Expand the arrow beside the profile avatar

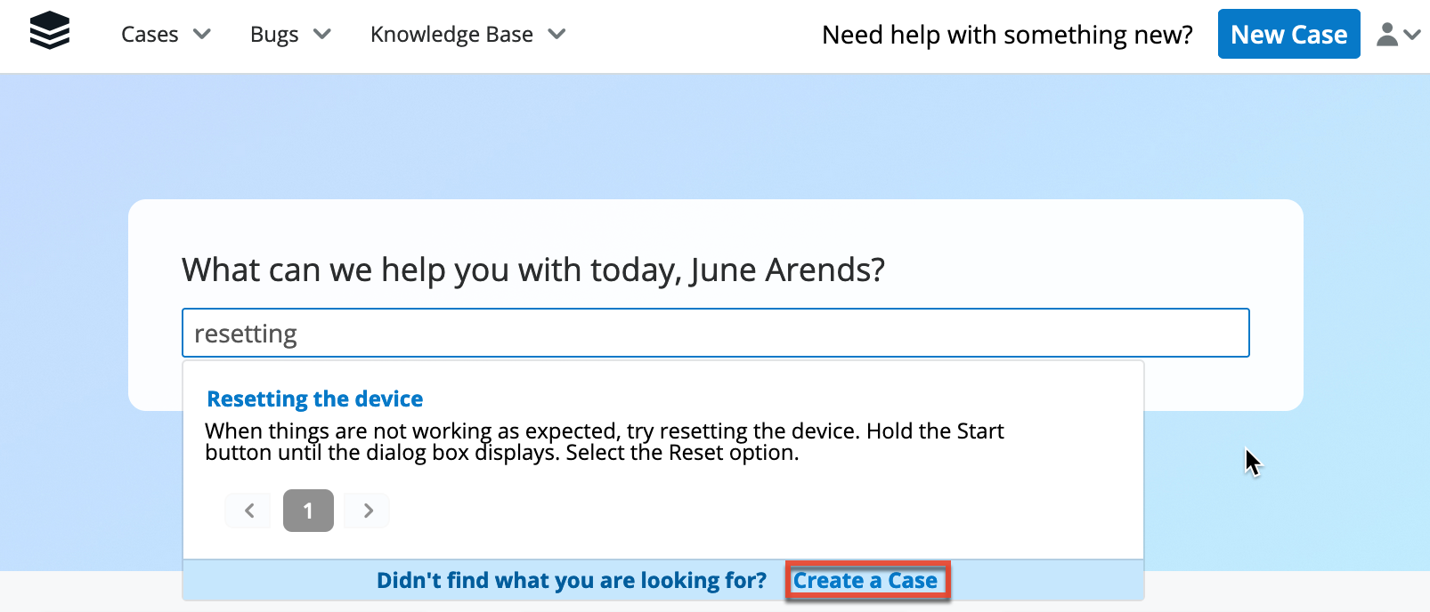click(x=1411, y=35)
